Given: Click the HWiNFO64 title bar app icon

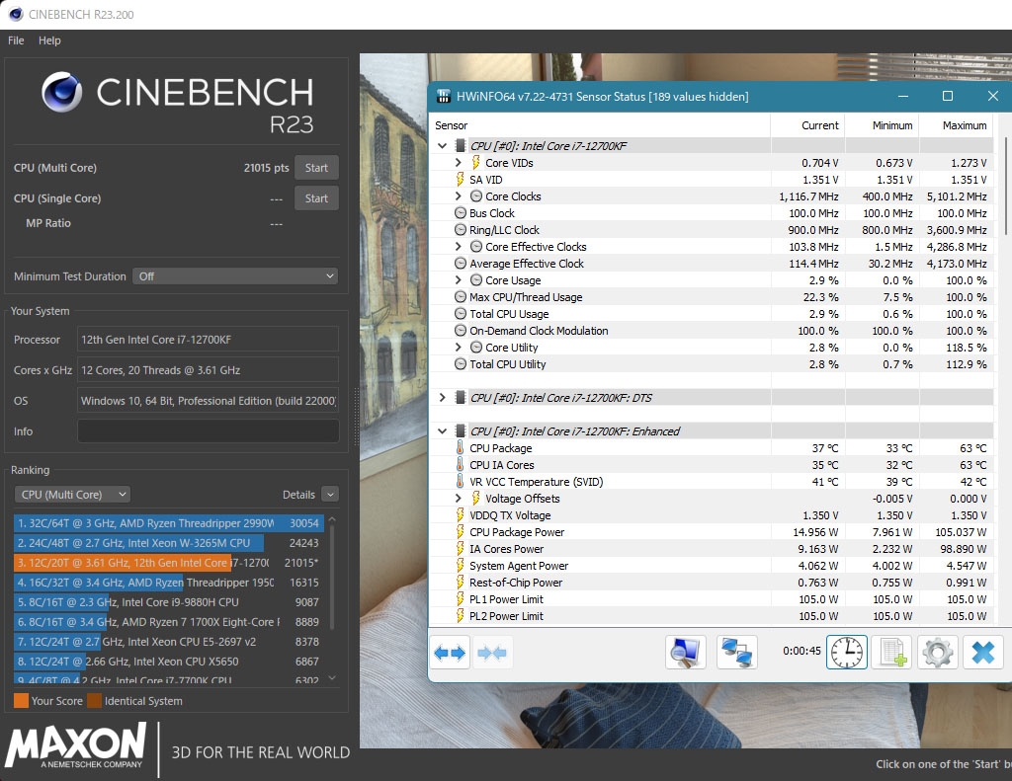Looking at the screenshot, I should point(444,96).
